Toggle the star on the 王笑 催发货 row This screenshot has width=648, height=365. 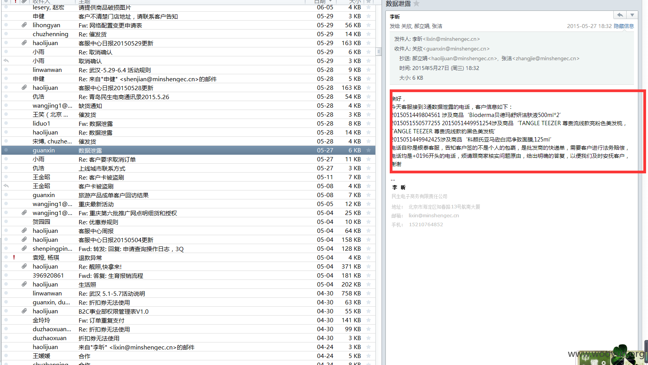point(368,114)
